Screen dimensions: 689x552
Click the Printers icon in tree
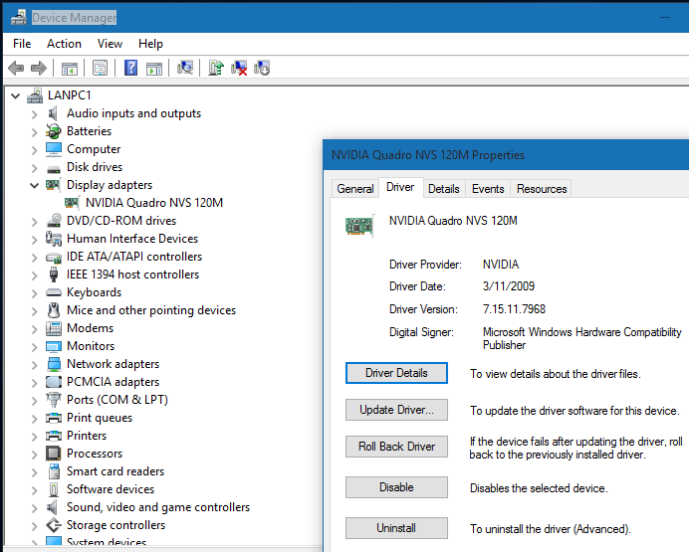(54, 436)
